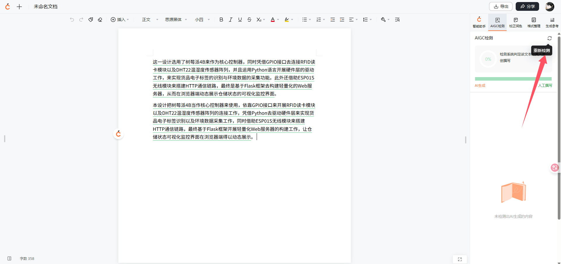Toggle bold formatting
Viewport: 561px width, 264px height.
[x=221, y=19]
